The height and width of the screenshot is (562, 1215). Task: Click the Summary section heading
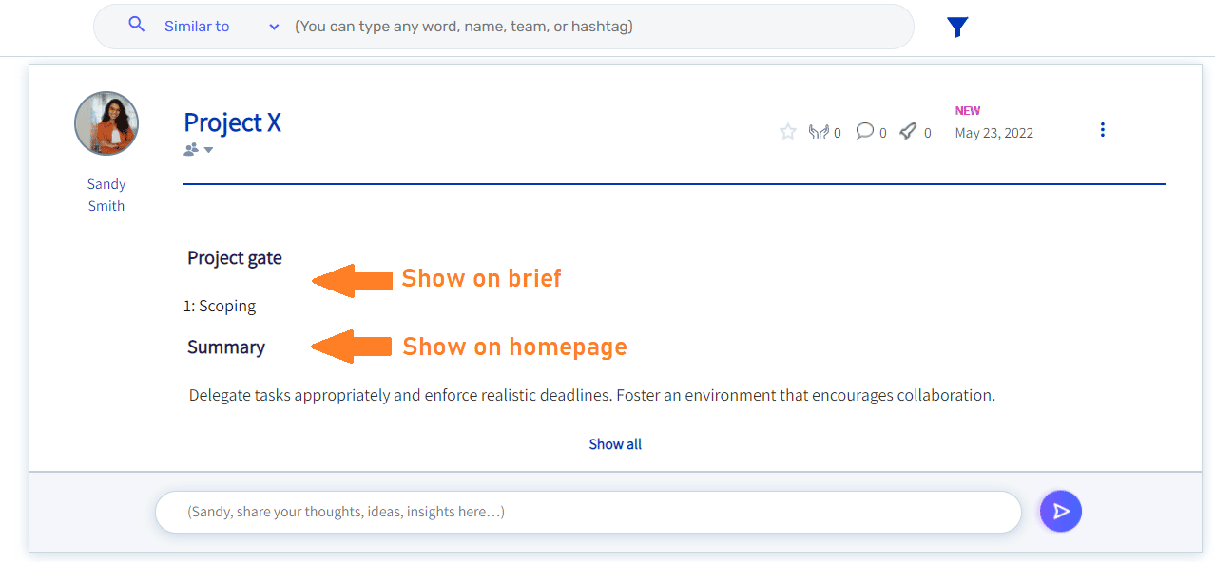coord(226,347)
